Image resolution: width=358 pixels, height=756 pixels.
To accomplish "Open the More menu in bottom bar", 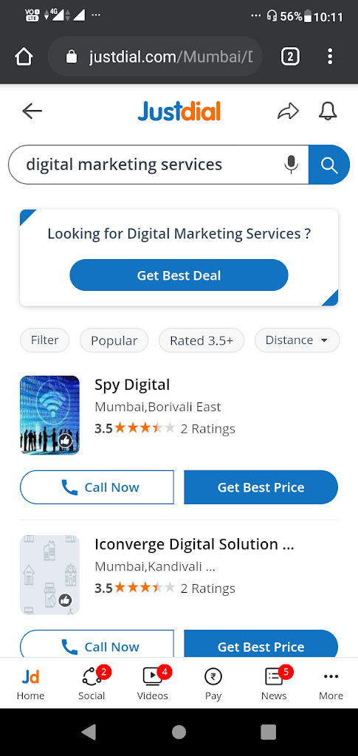I will click(x=331, y=683).
